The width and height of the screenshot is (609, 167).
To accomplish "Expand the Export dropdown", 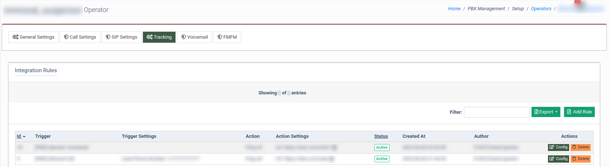I will click(546, 112).
